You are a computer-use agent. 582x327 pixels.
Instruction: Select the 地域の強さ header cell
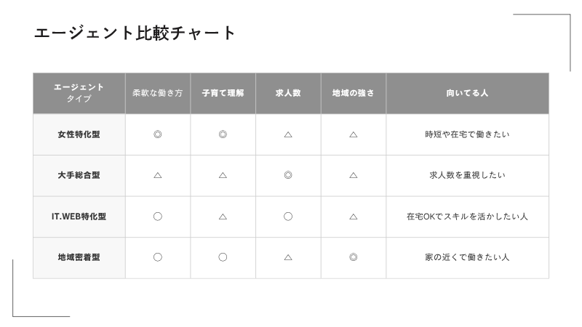coord(354,93)
